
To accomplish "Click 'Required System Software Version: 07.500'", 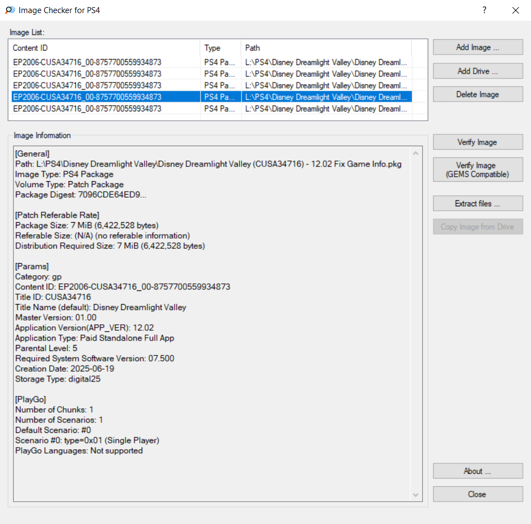I will pyautogui.click(x=95, y=359).
